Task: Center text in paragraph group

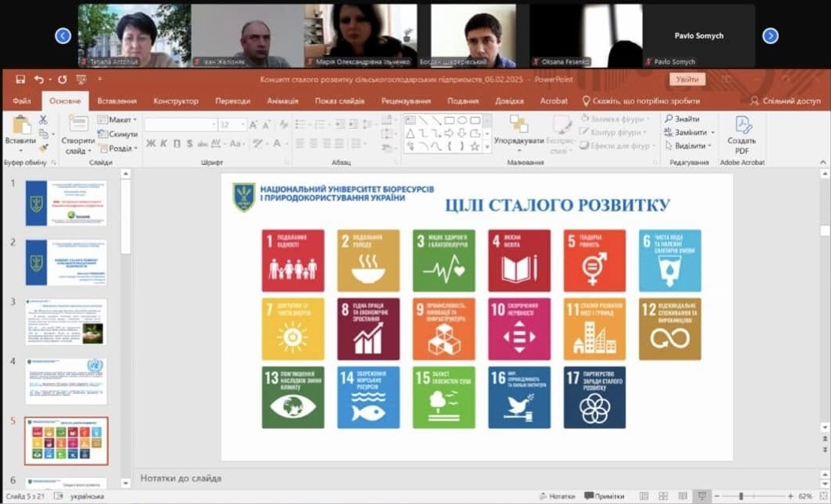Action: click(314, 143)
